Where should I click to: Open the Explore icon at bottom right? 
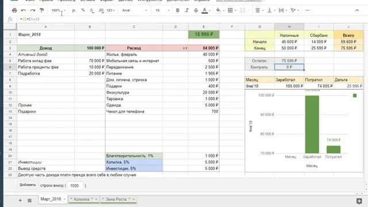(x=359, y=201)
